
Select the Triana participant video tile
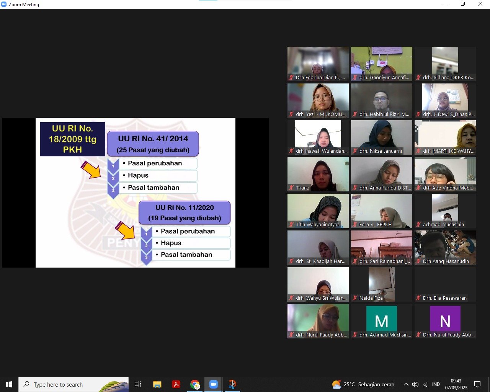pos(318,174)
